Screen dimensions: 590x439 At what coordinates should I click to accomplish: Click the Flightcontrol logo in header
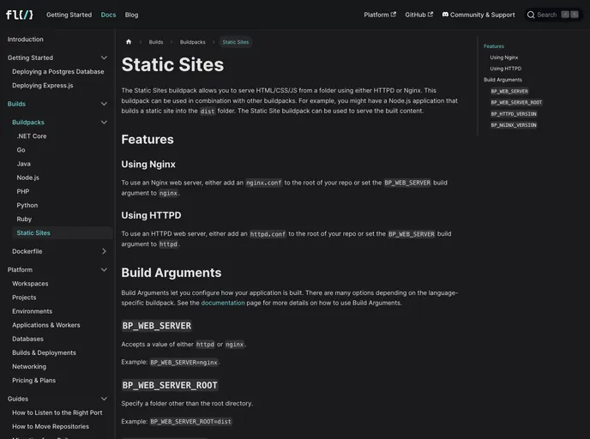coord(19,15)
